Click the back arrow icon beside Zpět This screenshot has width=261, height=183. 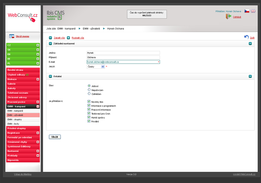click(246, 37)
